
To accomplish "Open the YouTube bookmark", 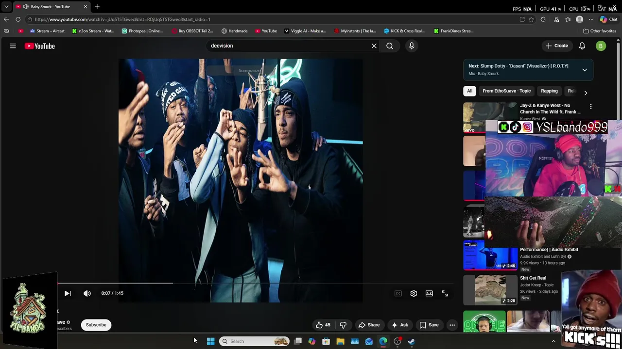I will [266, 31].
